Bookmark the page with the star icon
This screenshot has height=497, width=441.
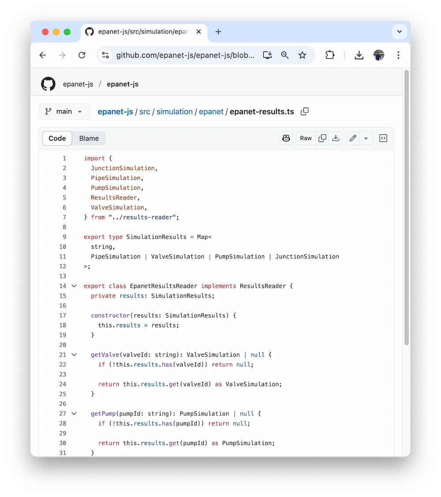pos(303,55)
